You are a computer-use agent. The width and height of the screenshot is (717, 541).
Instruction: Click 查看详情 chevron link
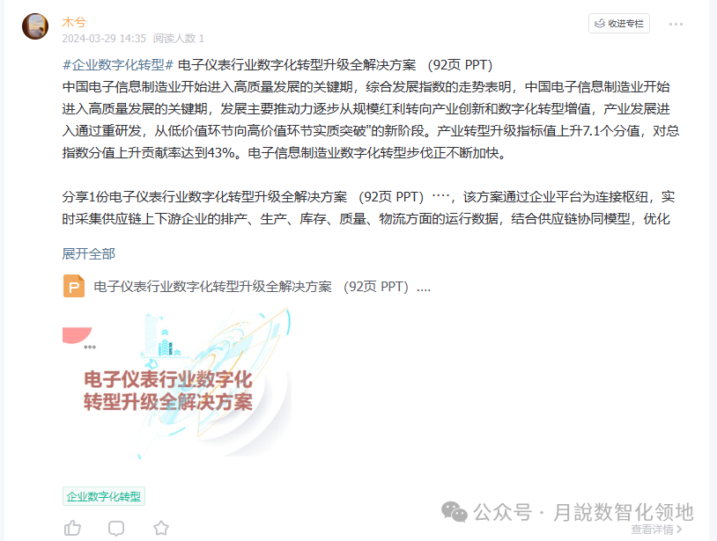coord(656,530)
